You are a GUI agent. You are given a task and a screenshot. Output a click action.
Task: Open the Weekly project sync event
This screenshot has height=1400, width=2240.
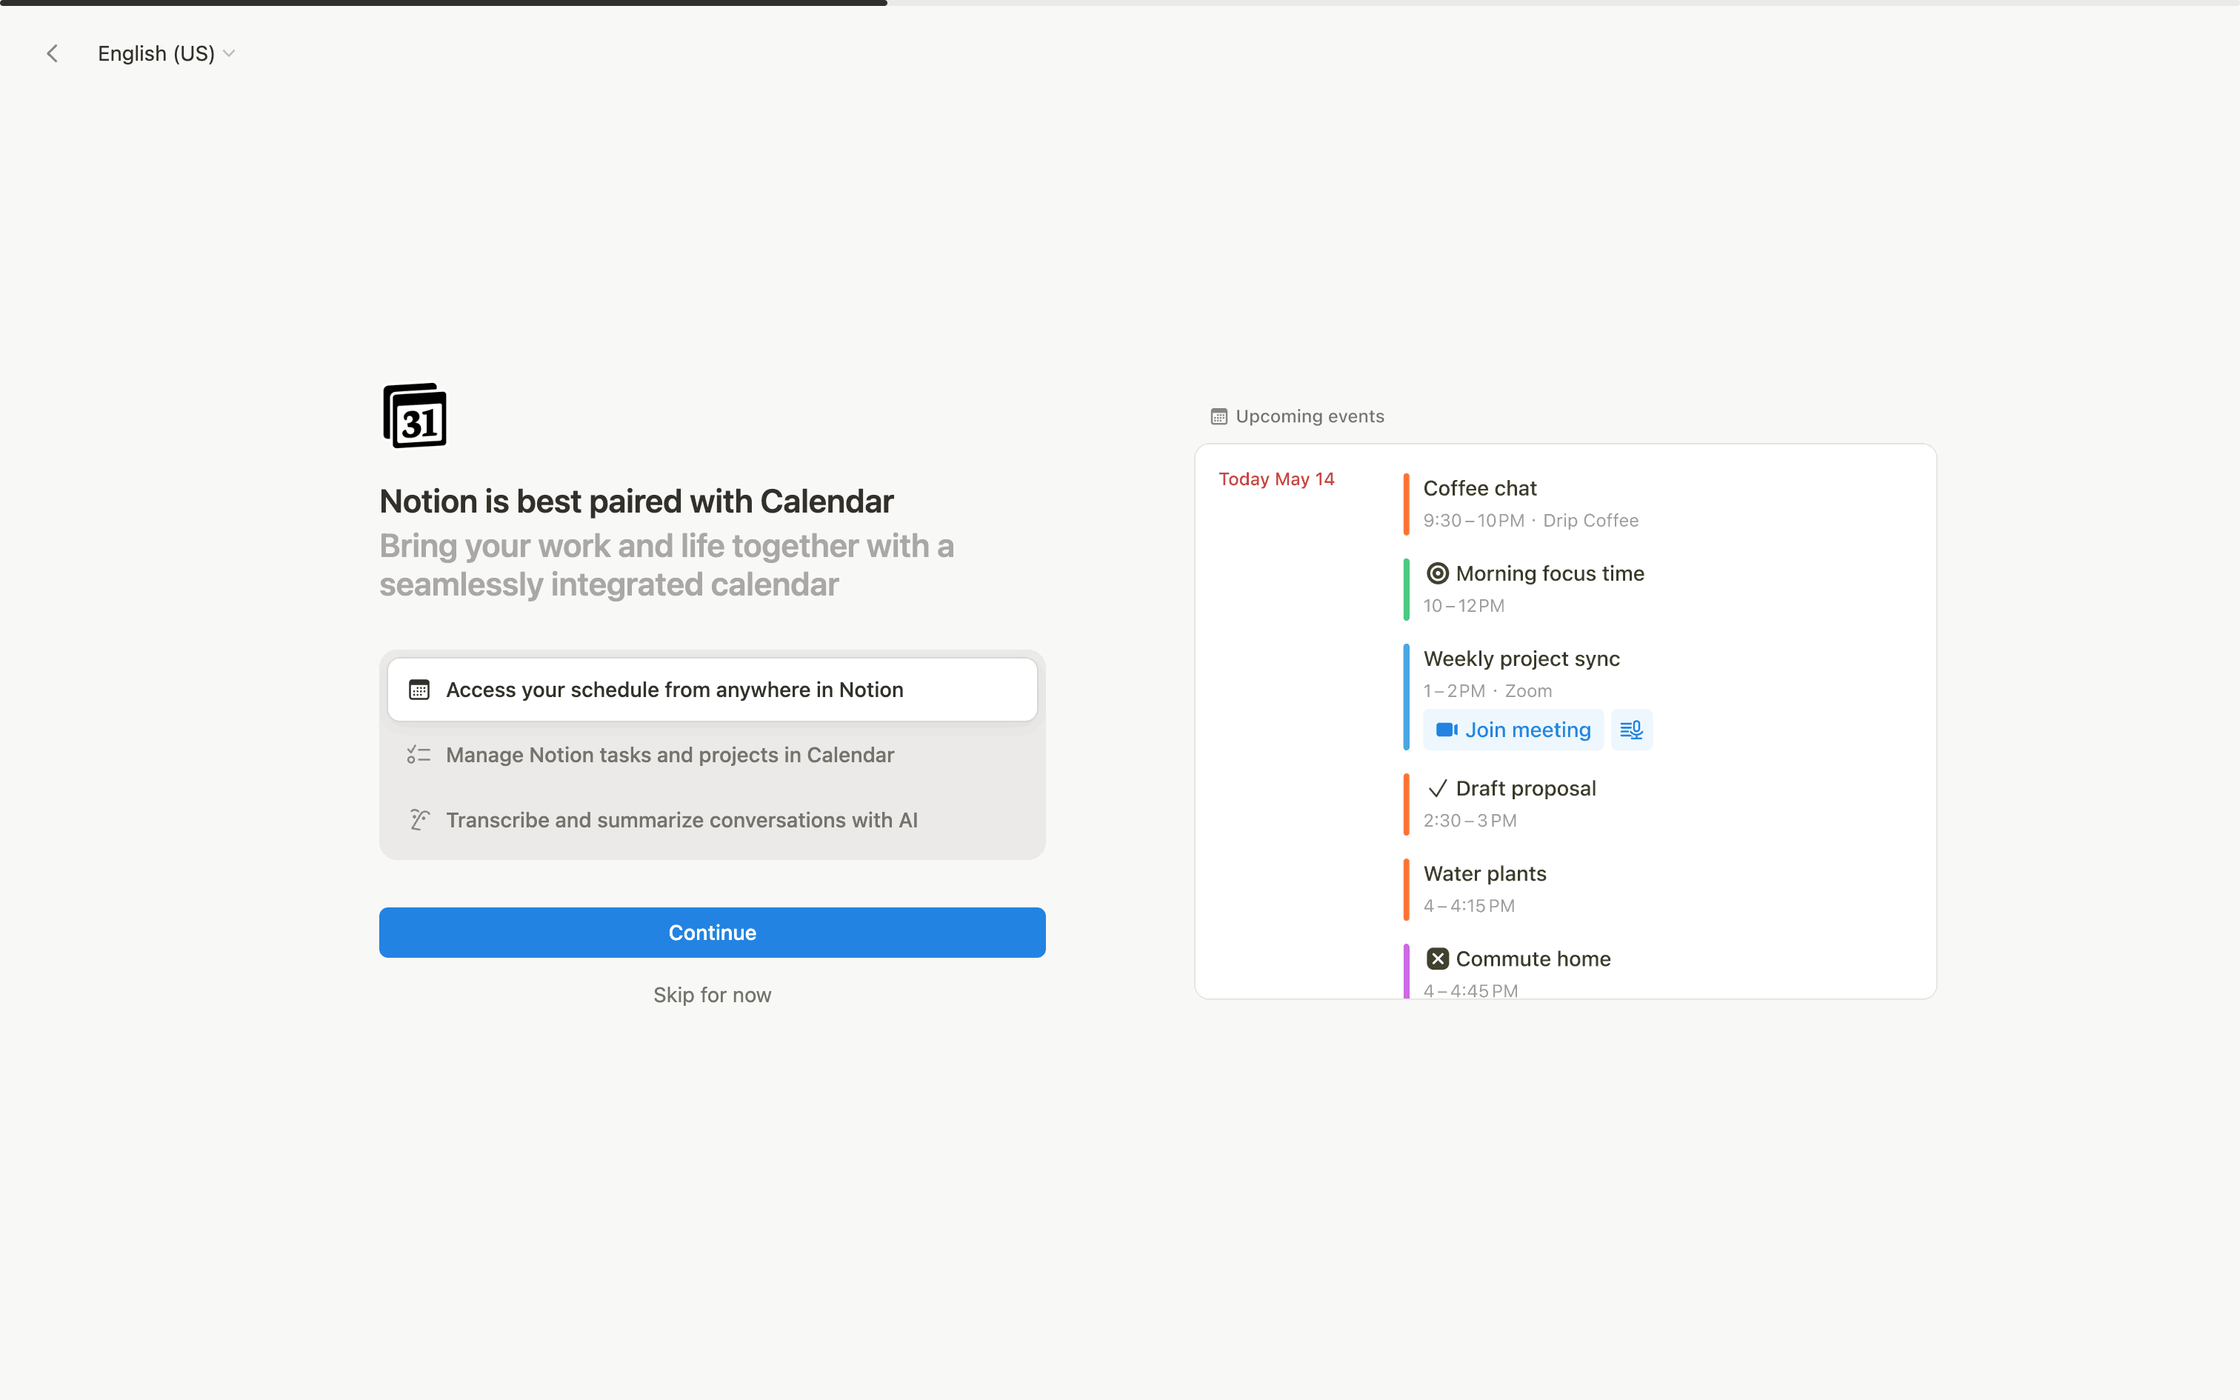click(x=1521, y=659)
